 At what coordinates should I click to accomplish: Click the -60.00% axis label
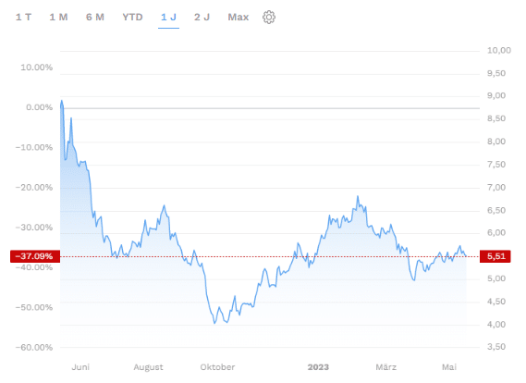34,348
